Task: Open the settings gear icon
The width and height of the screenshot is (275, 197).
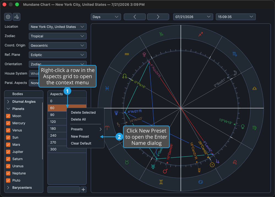Action: (8, 17)
